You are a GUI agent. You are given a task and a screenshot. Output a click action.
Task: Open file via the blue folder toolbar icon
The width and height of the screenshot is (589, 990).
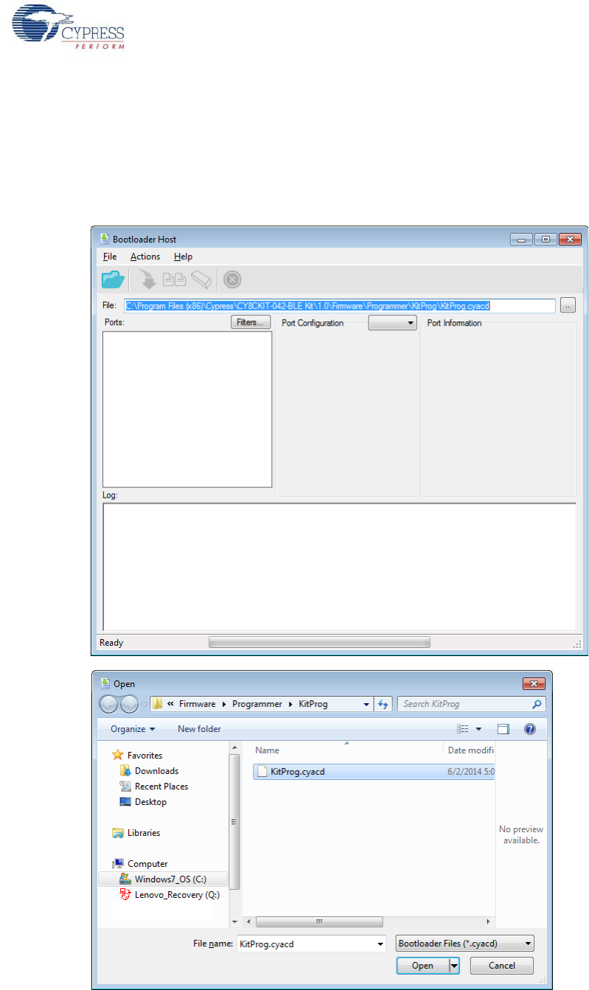[113, 279]
